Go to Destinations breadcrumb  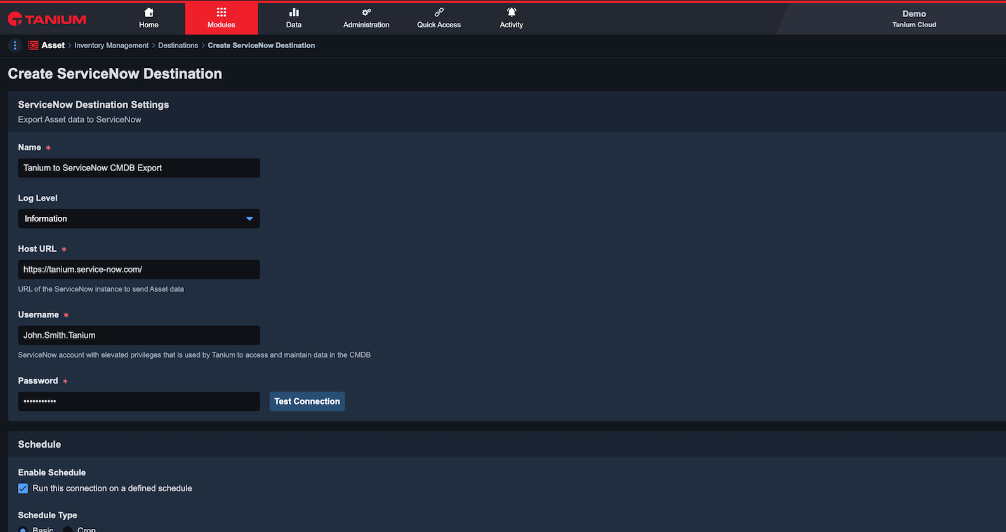click(178, 45)
